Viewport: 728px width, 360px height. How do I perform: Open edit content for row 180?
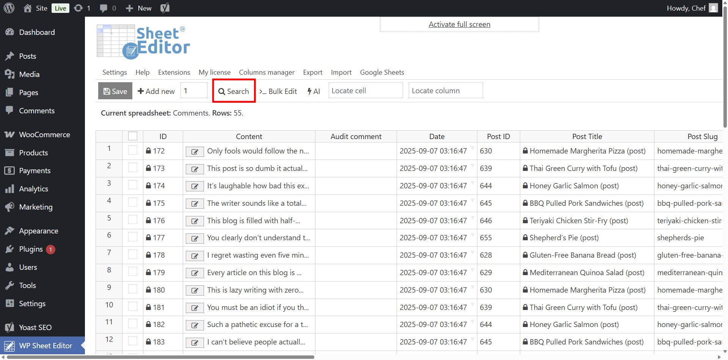pos(195,291)
